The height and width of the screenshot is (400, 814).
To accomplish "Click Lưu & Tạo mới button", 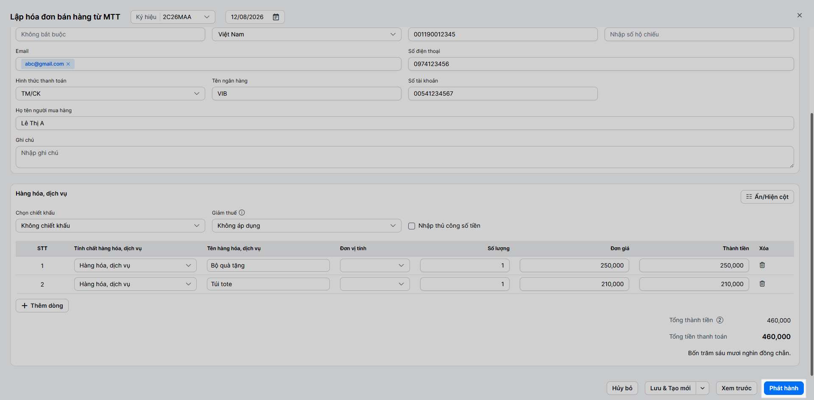I will click(670, 388).
